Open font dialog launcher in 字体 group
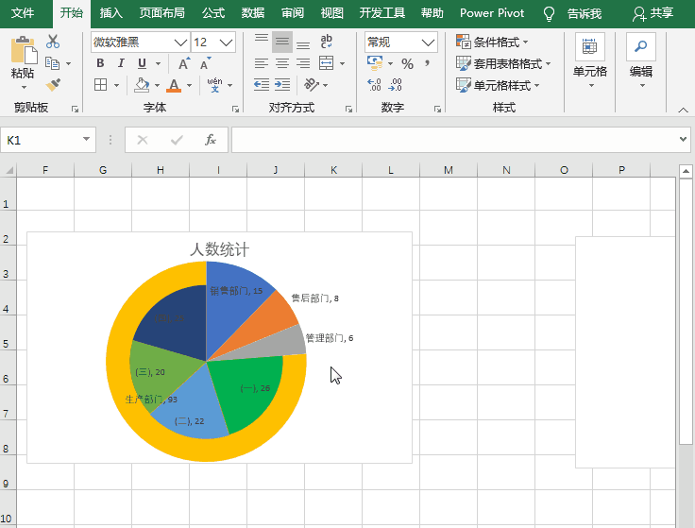695x528 pixels. click(235, 109)
